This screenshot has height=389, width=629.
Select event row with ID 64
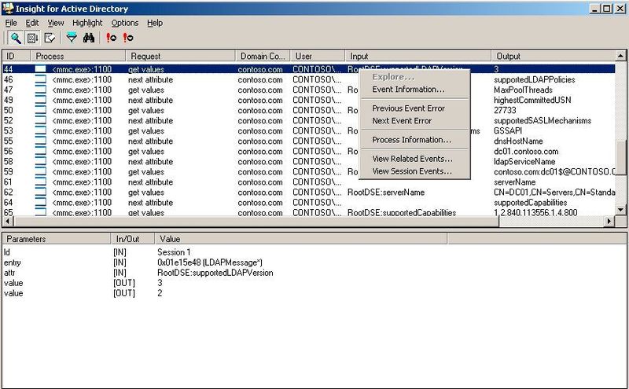coord(309,203)
